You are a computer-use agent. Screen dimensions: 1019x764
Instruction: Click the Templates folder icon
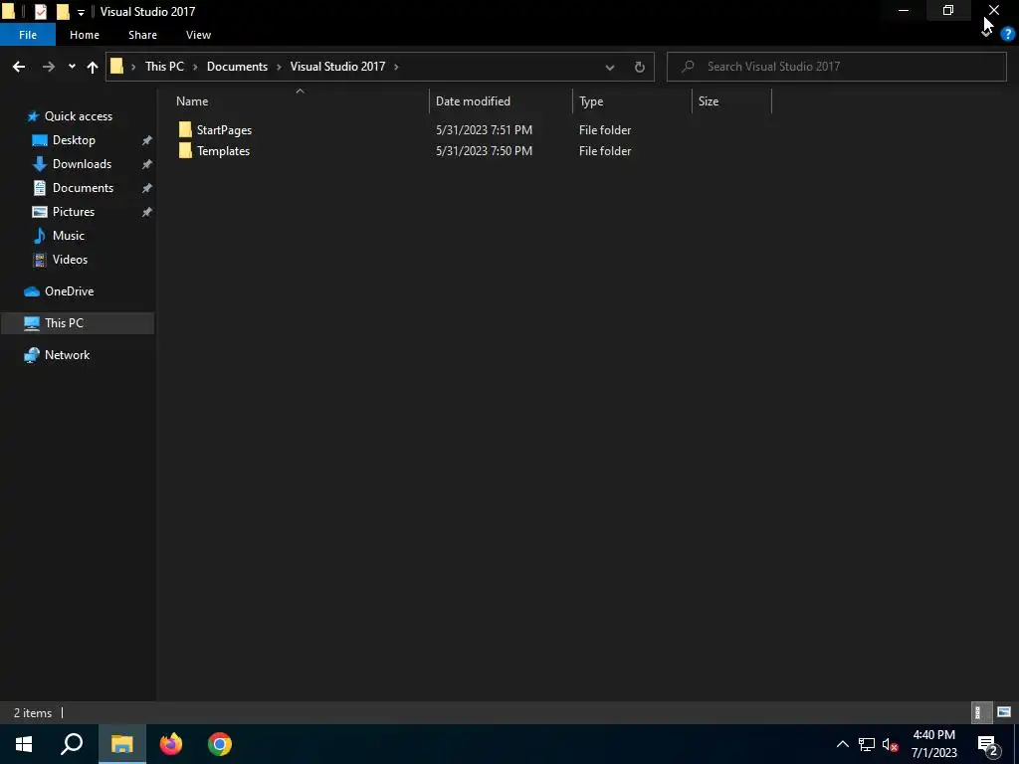(185, 151)
